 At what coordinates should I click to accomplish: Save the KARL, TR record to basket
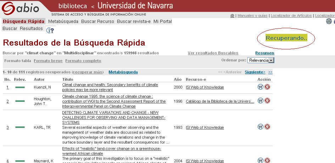point(261,127)
